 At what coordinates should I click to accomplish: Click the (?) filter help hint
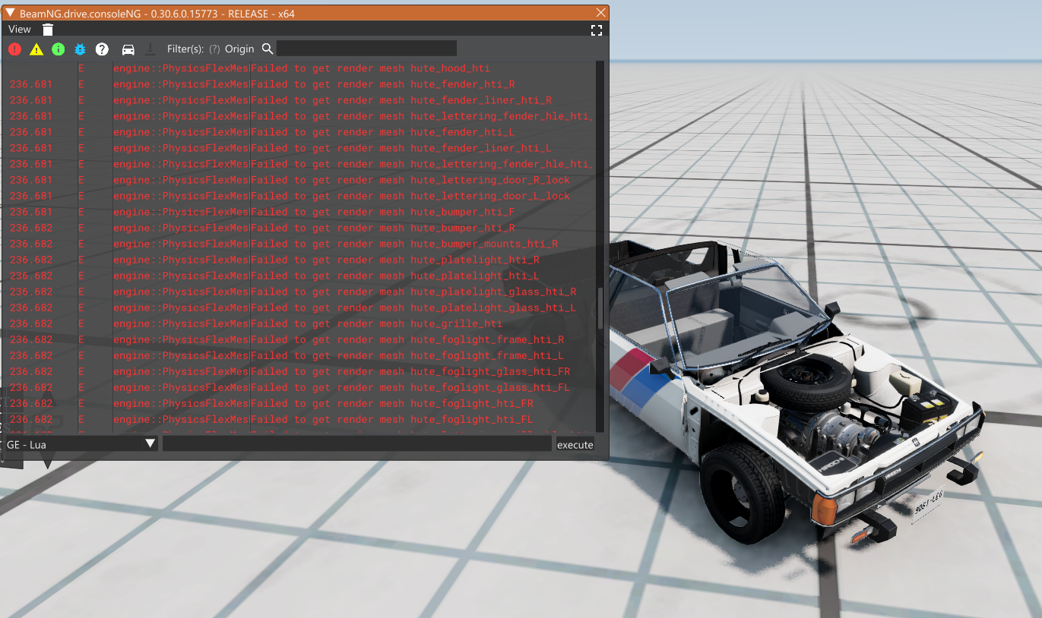pos(214,49)
